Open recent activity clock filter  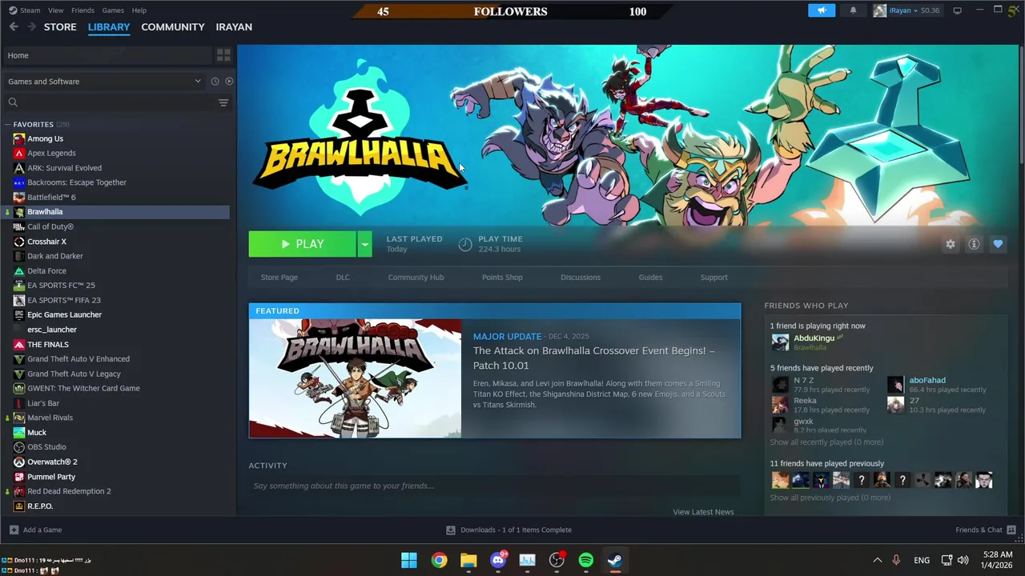215,82
